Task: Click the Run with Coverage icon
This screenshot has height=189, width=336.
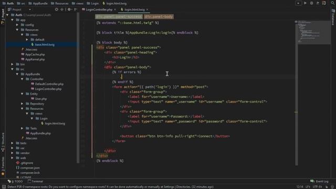Action: (318, 3)
